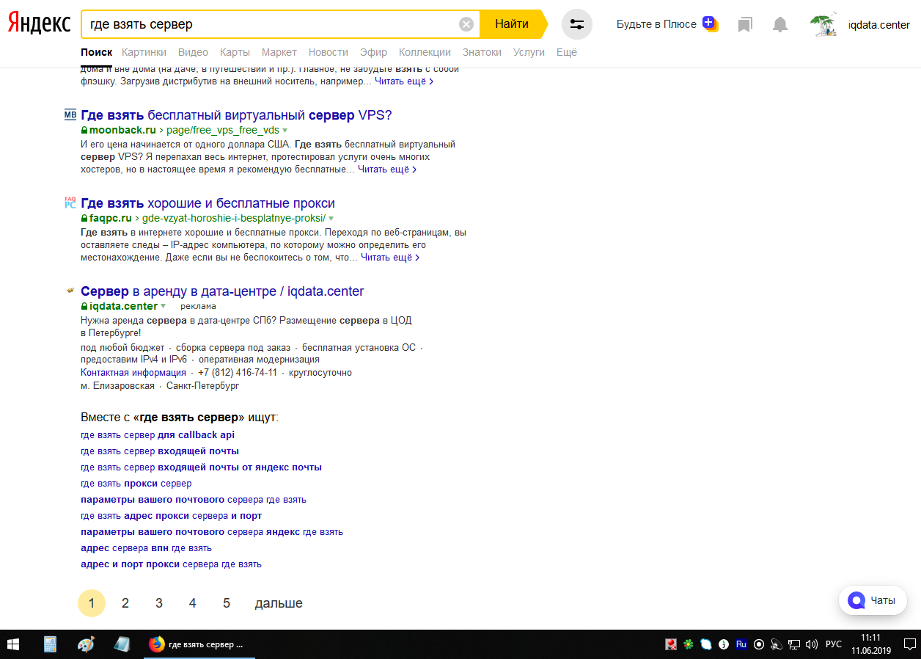This screenshot has width=921, height=659.
Task: Switch to the Новости tab
Action: 329,52
